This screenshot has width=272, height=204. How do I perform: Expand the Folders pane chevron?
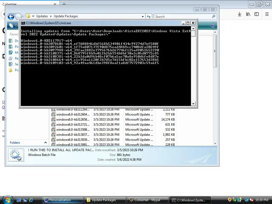click(x=45, y=142)
